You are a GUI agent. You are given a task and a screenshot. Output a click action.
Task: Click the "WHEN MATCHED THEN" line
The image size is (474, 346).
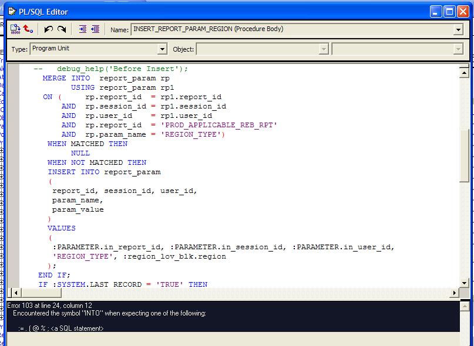tap(88, 144)
